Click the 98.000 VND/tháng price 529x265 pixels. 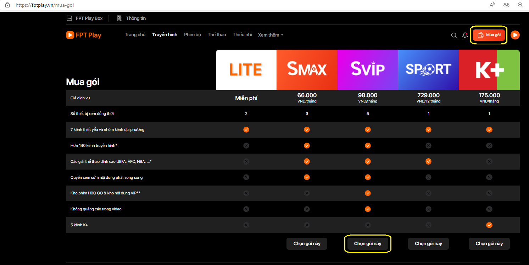coord(368,98)
